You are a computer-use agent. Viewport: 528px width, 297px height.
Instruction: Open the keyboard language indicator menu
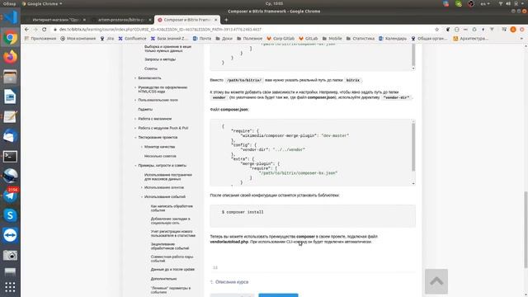click(485, 3)
